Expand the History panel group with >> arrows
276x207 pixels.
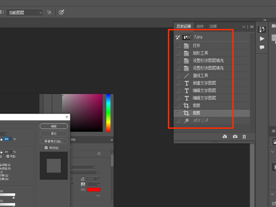244,27
